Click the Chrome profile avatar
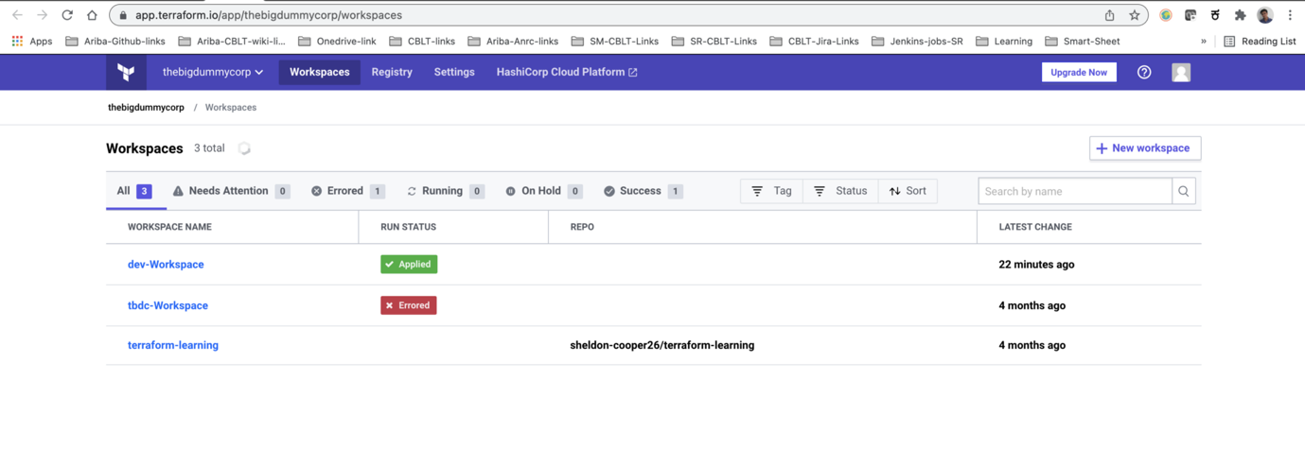Viewport: 1305px width, 449px height. [x=1265, y=15]
